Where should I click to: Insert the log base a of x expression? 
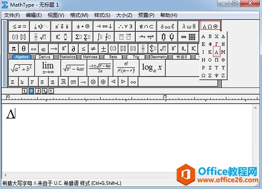coord(152,68)
